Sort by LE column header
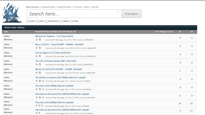The height and width of the screenshot is (115, 205). tap(192, 32)
